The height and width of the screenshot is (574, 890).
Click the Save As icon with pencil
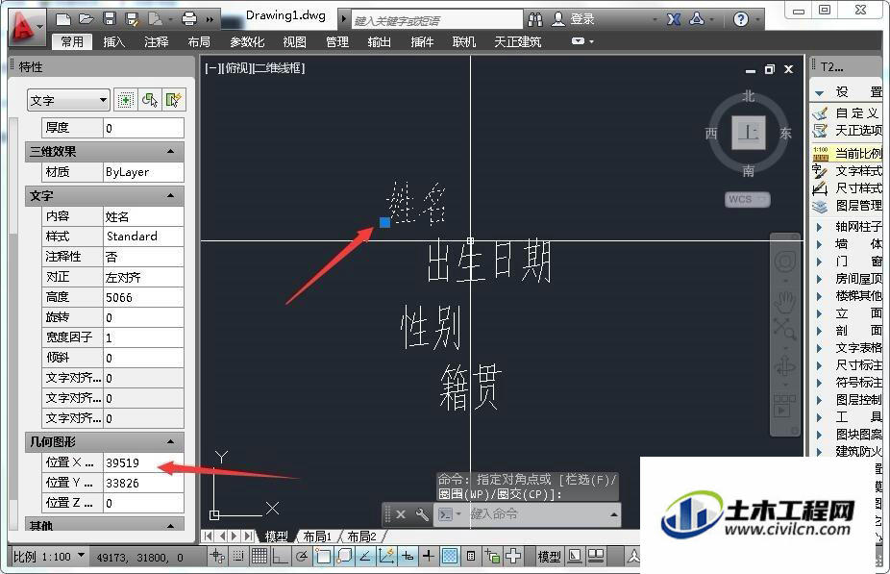click(133, 19)
